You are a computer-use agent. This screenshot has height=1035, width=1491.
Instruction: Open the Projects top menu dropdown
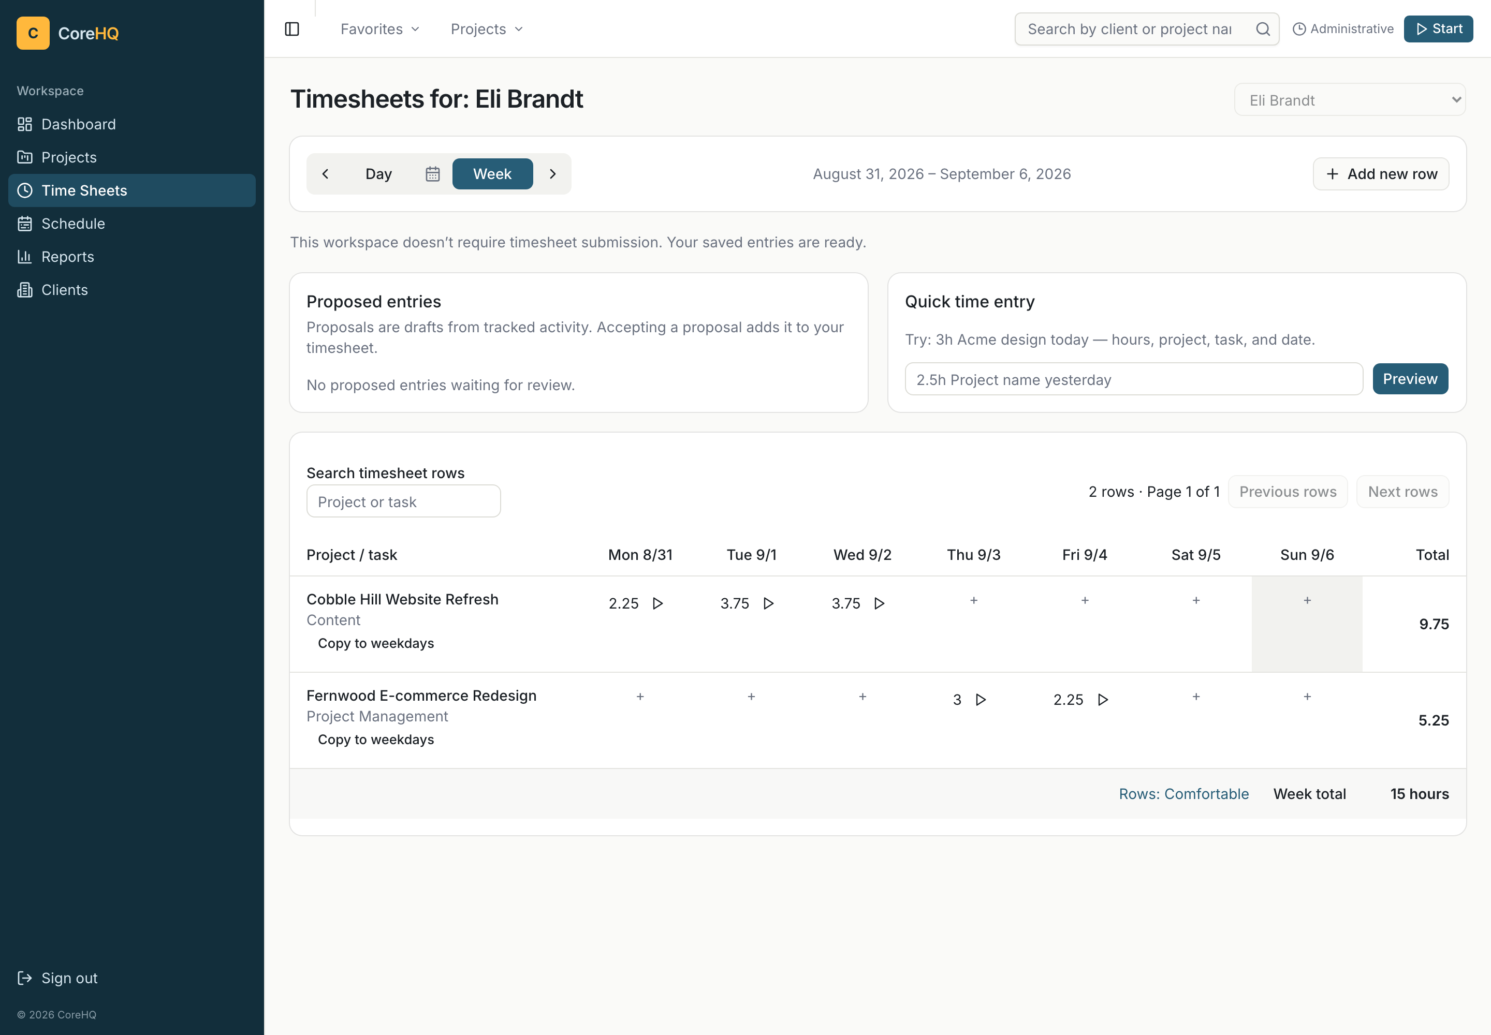coord(487,29)
